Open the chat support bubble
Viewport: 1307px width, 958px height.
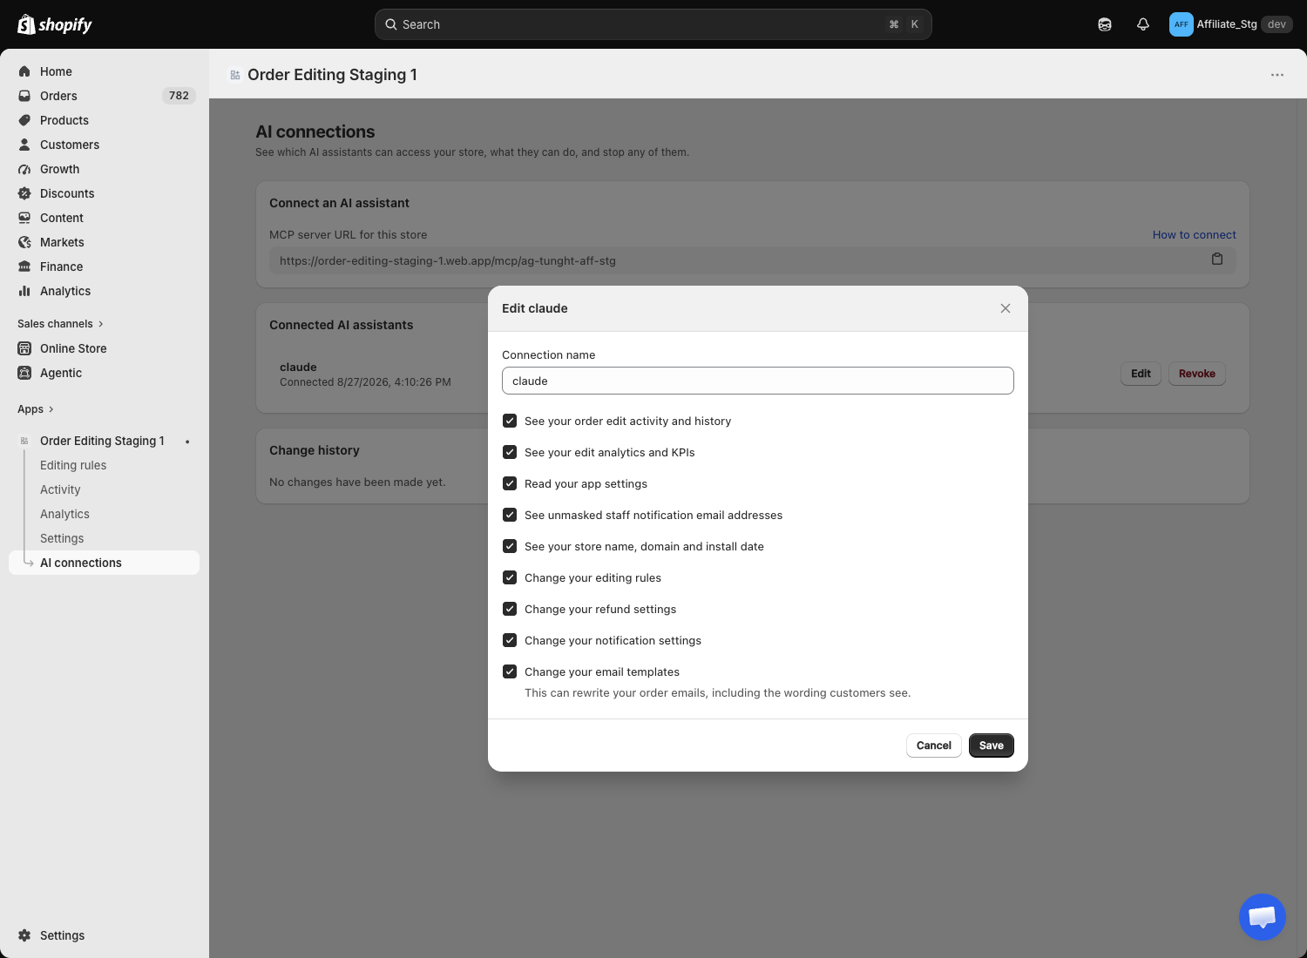pos(1262,917)
